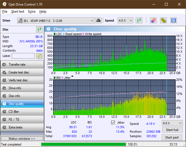Viewport: 186px width, 147px height.
Task: Click the Length value 23.31 GB
Action: click(x=36, y=46)
